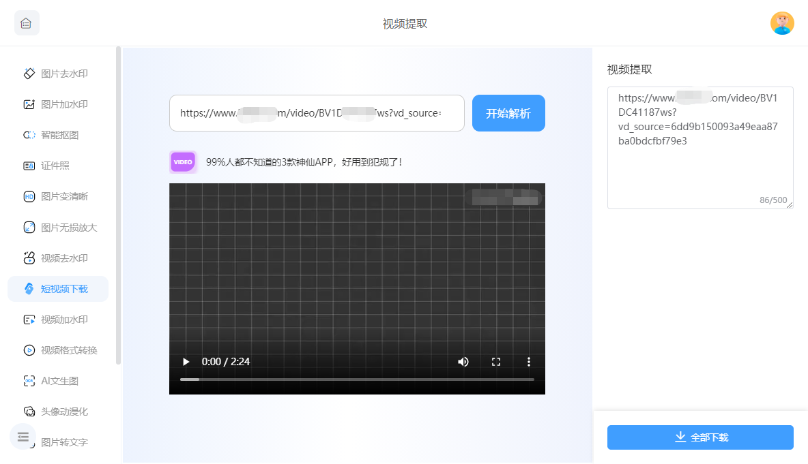The height and width of the screenshot is (464, 808).
Task: Play the extracted video
Action: click(x=186, y=362)
